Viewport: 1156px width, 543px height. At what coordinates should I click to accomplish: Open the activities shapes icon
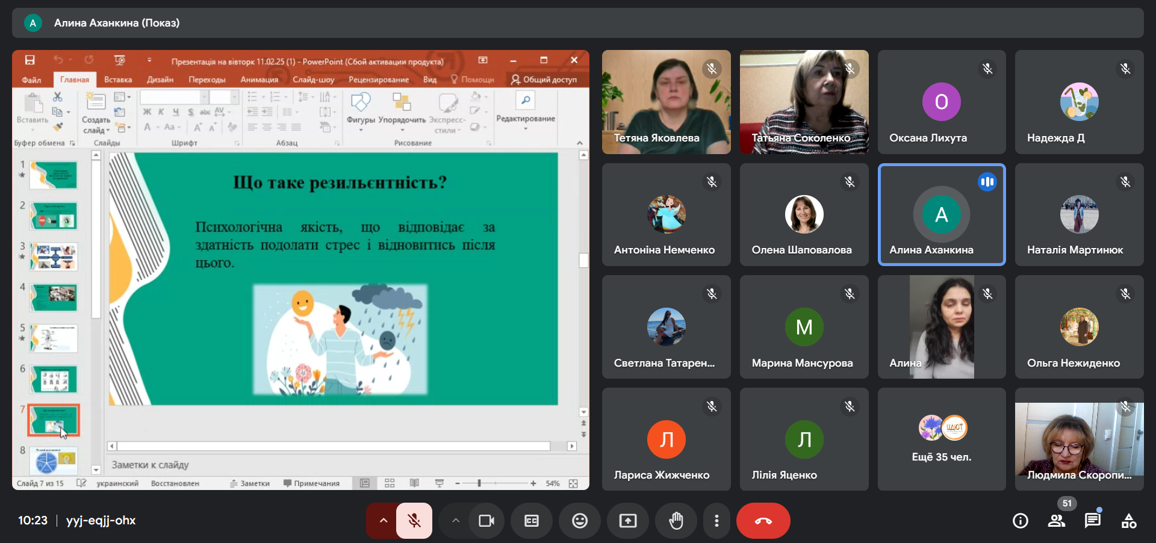coord(1128,521)
